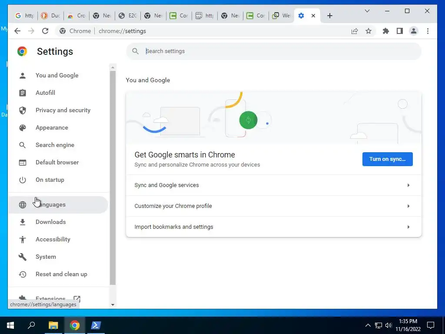This screenshot has width=445, height=334.
Task: Show hidden system tray icons
Action: pos(368,325)
